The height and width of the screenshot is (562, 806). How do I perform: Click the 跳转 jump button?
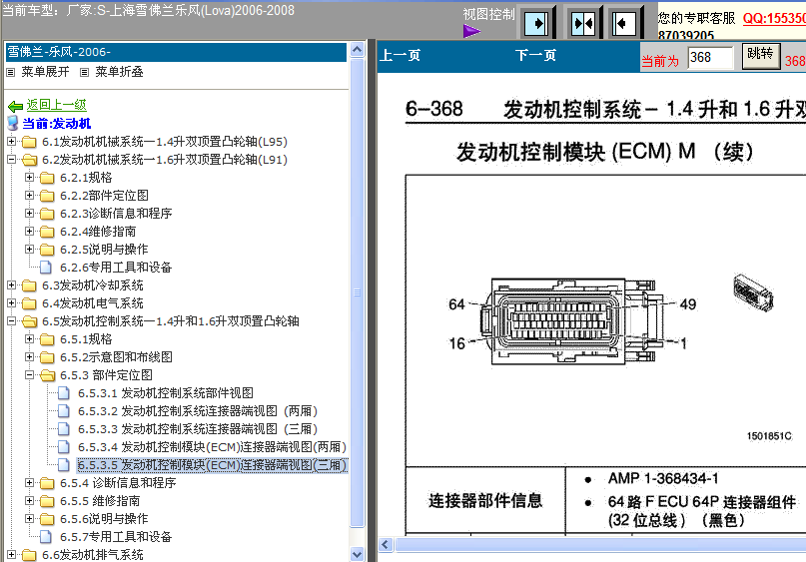(x=761, y=56)
